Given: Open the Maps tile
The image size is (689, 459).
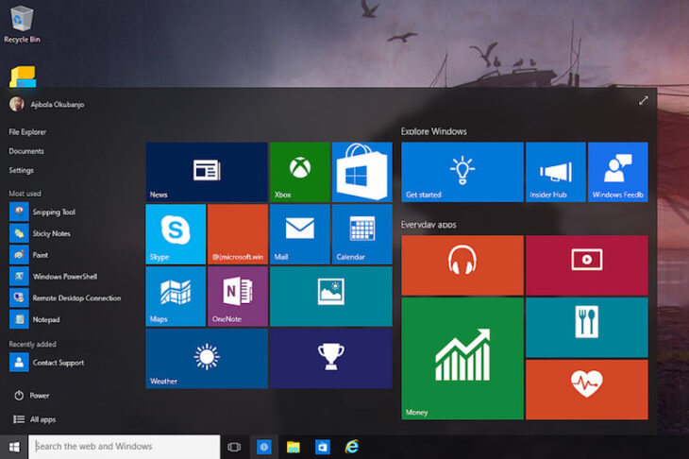Looking at the screenshot, I should pyautogui.click(x=175, y=296).
